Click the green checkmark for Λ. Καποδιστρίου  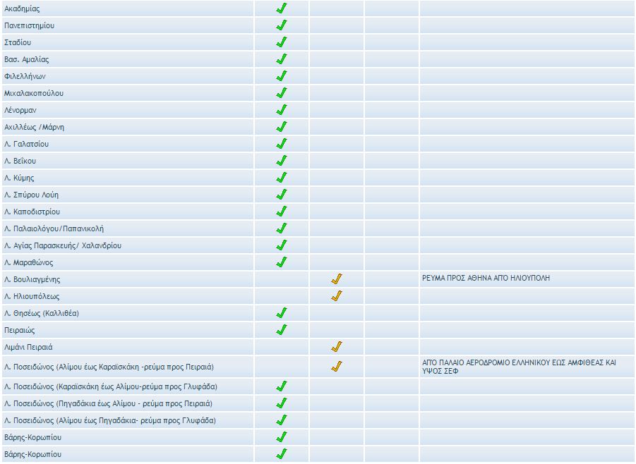281,212
